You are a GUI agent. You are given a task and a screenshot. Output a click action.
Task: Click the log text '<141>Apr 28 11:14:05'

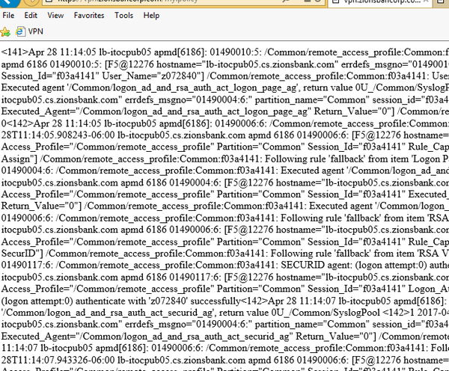pyautogui.click(x=49, y=52)
